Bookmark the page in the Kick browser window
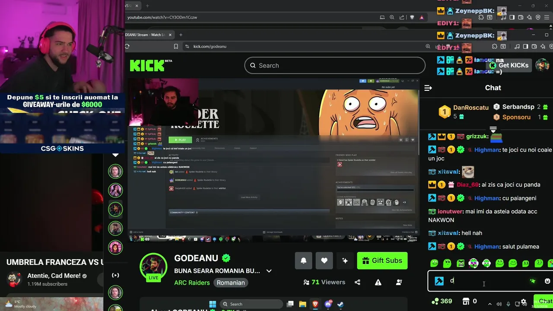 pos(176,46)
